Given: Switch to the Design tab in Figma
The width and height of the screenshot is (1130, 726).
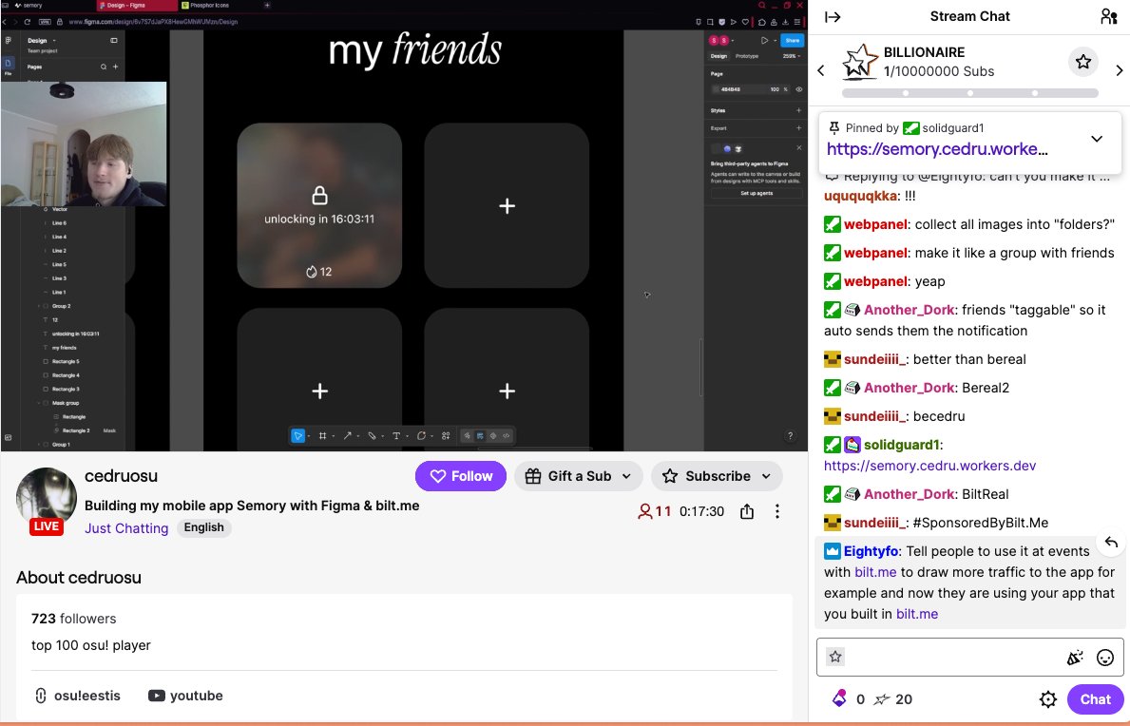Looking at the screenshot, I should (x=719, y=56).
